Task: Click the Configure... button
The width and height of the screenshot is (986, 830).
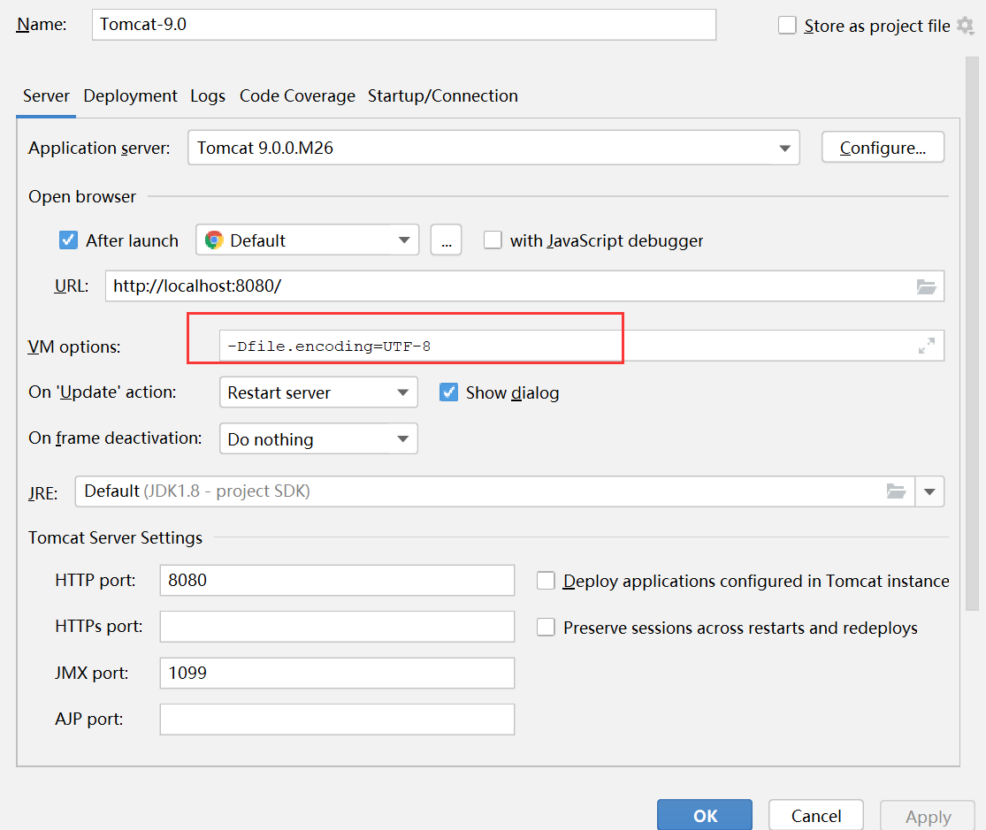Action: 883,148
